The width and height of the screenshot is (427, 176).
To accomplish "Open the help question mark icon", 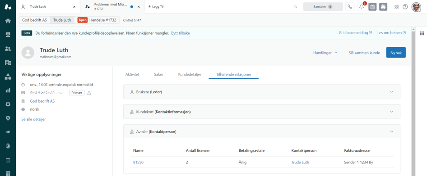I will click(405, 7).
